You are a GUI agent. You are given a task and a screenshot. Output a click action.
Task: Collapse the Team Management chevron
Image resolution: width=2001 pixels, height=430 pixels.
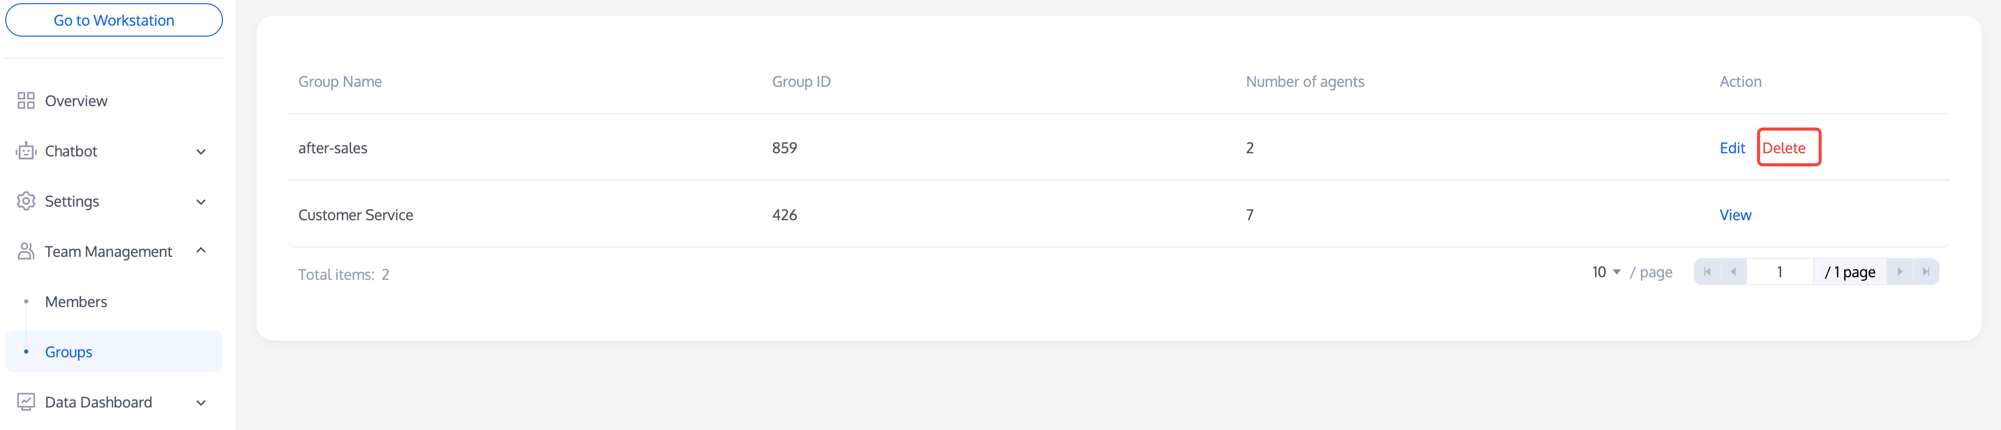[201, 251]
